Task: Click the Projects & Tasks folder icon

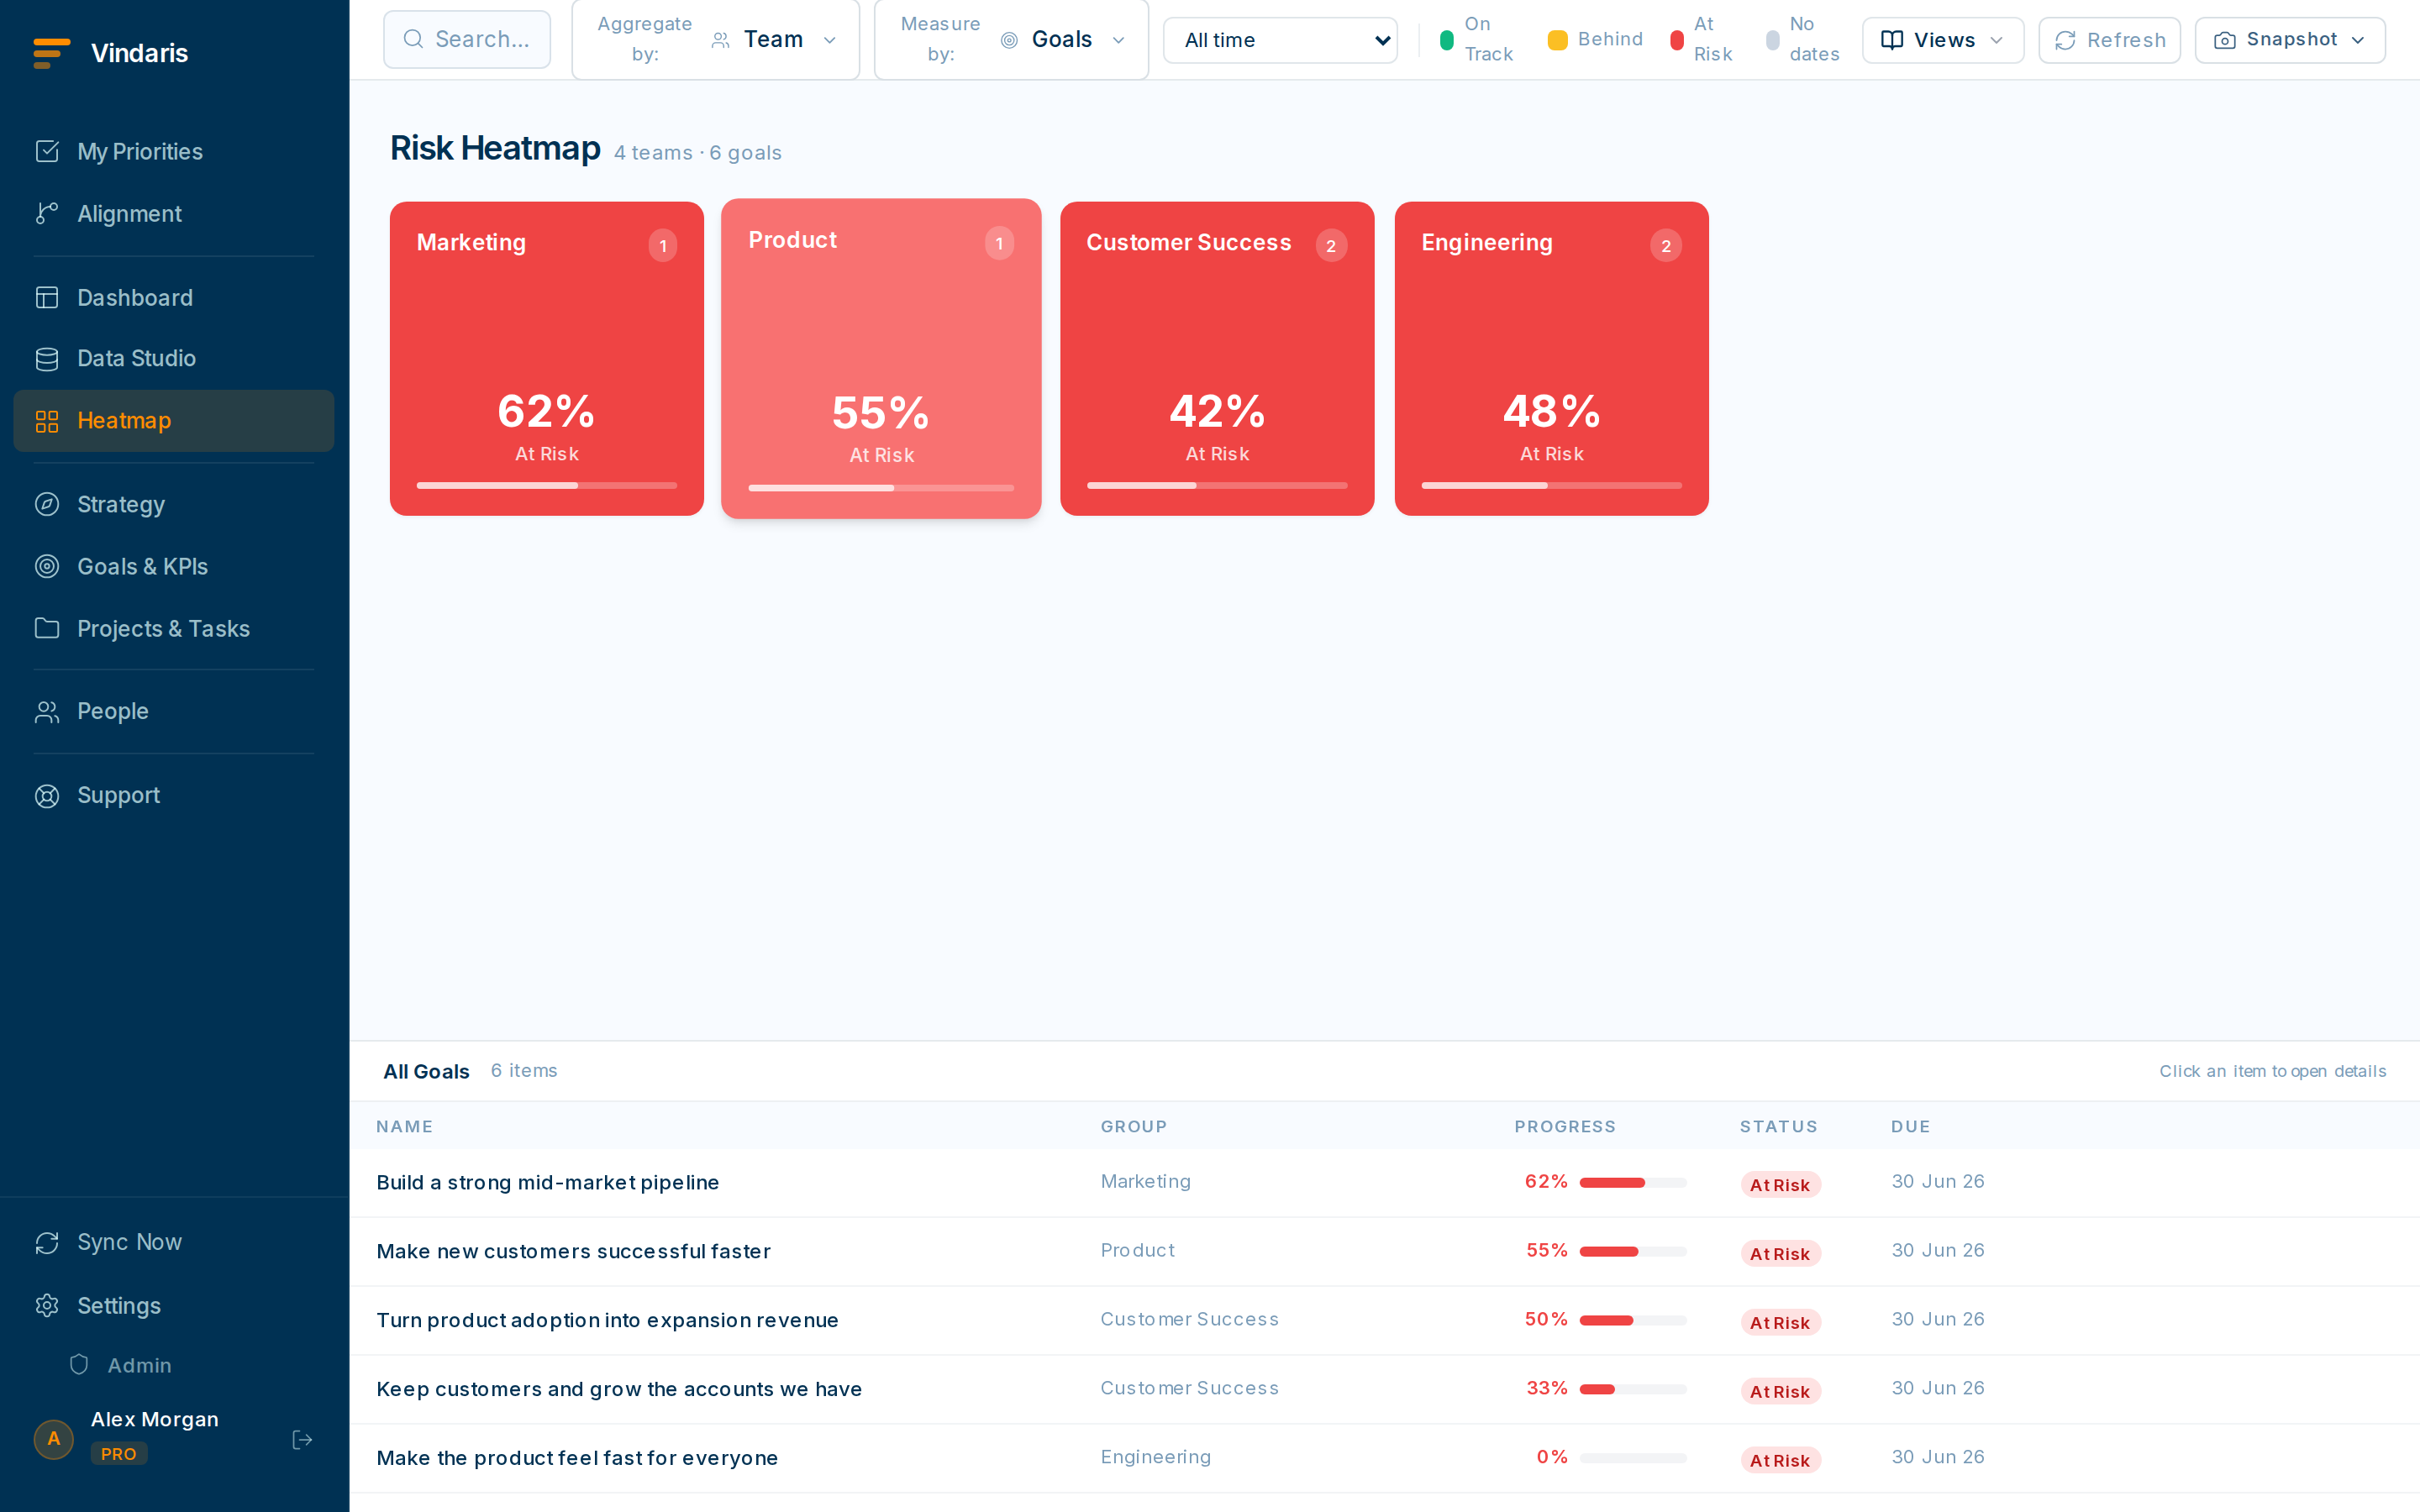Action: click(47, 628)
